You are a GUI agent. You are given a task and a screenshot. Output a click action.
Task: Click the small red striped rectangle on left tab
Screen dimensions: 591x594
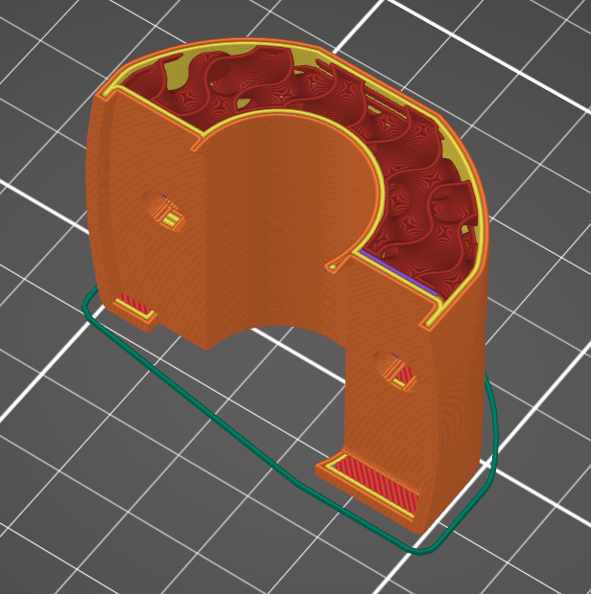136,304
